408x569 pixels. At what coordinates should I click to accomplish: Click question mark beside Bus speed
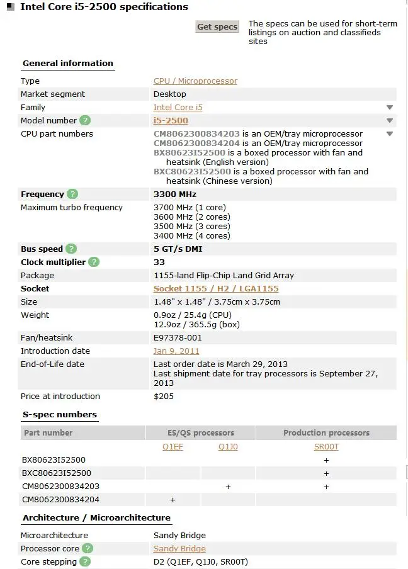(71, 249)
